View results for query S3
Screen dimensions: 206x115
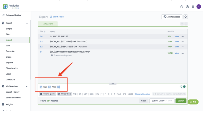(177, 42)
